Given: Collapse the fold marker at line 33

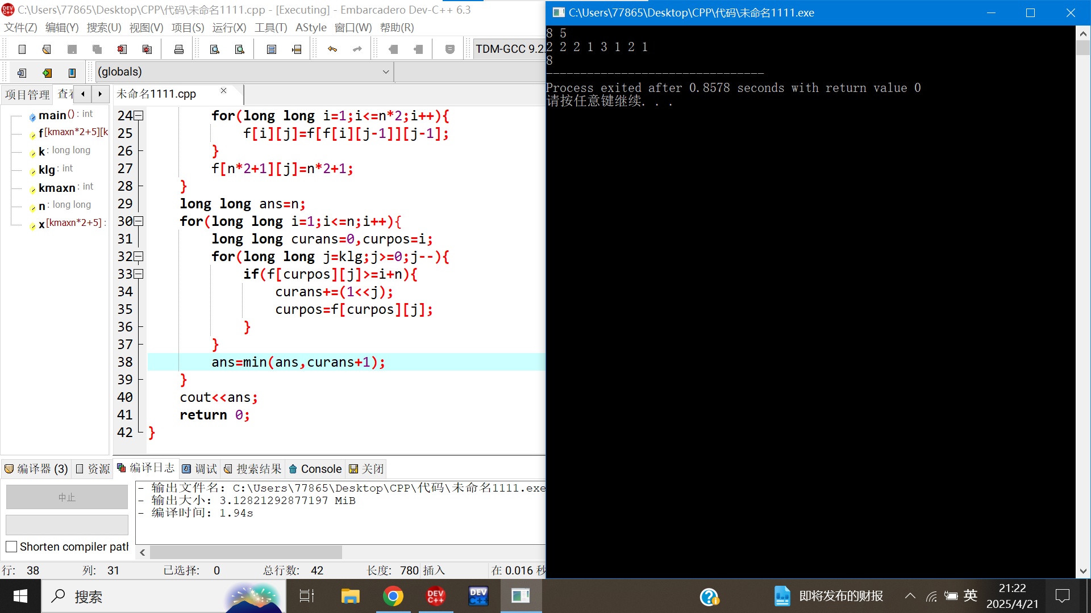Looking at the screenshot, I should (139, 274).
